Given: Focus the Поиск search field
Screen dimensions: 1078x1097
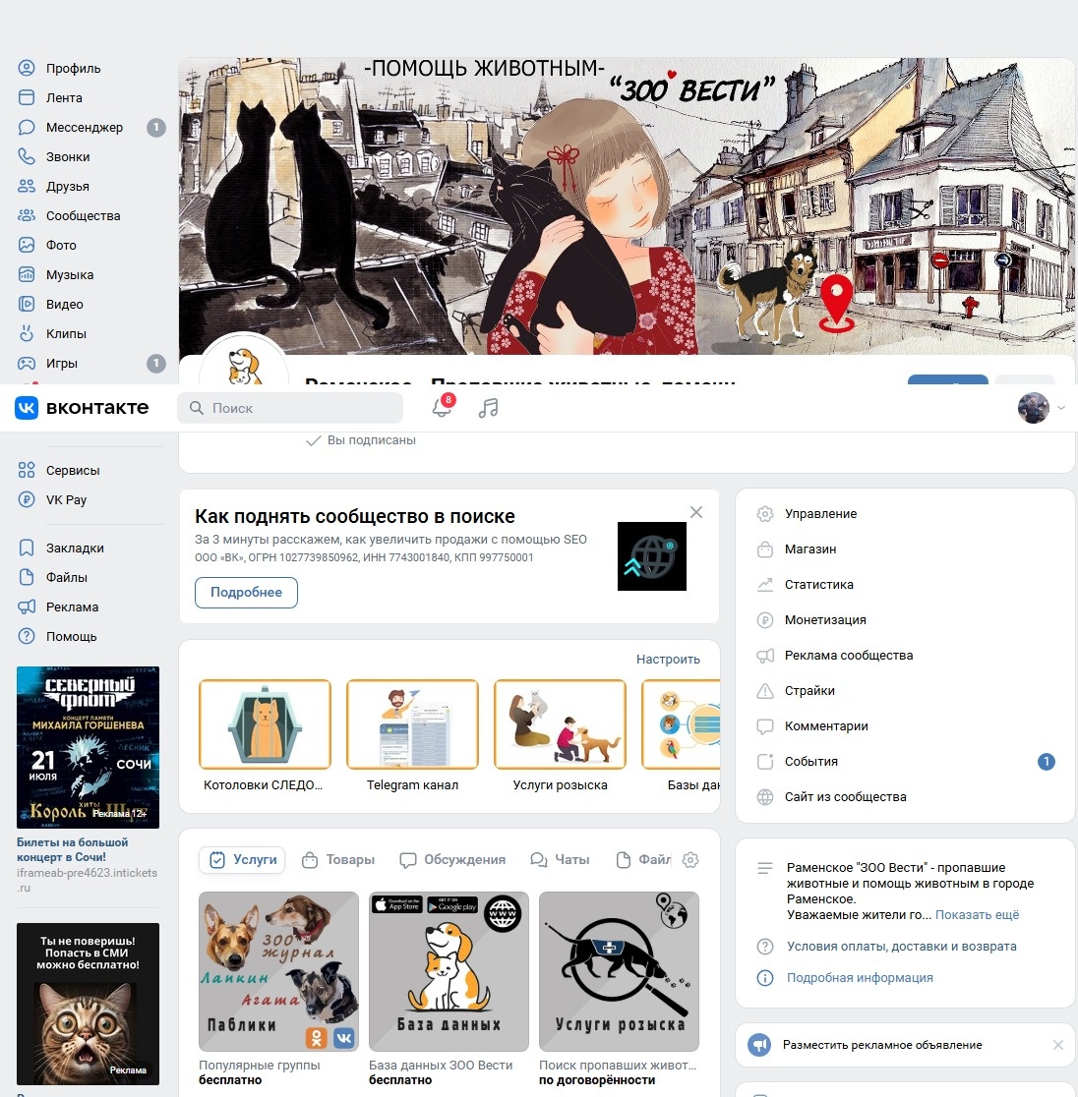Looking at the screenshot, I should [290, 408].
